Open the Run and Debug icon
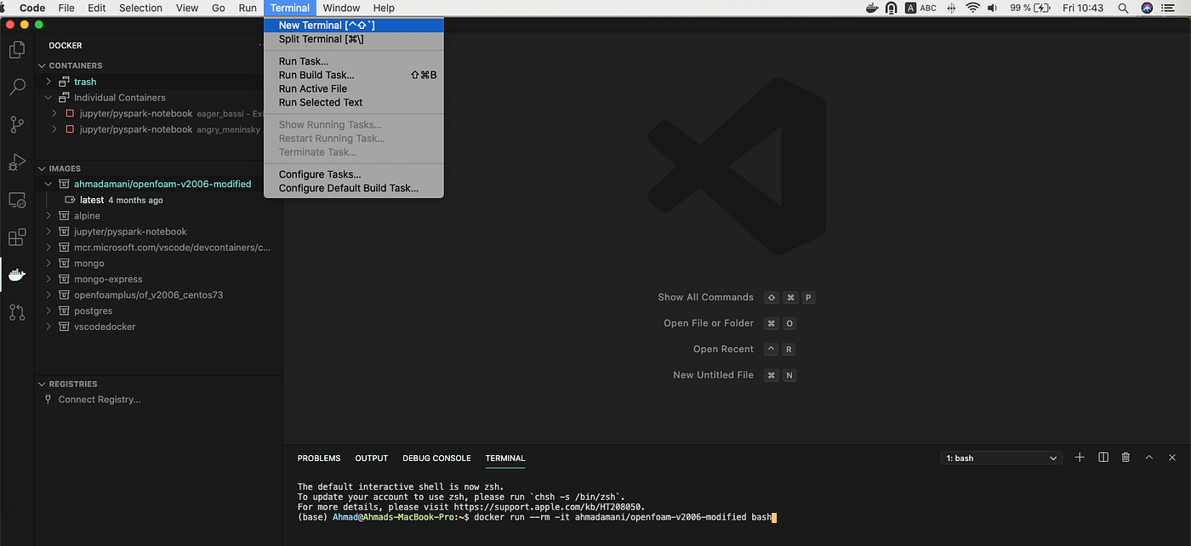Screen dimensions: 1191x546 17,162
